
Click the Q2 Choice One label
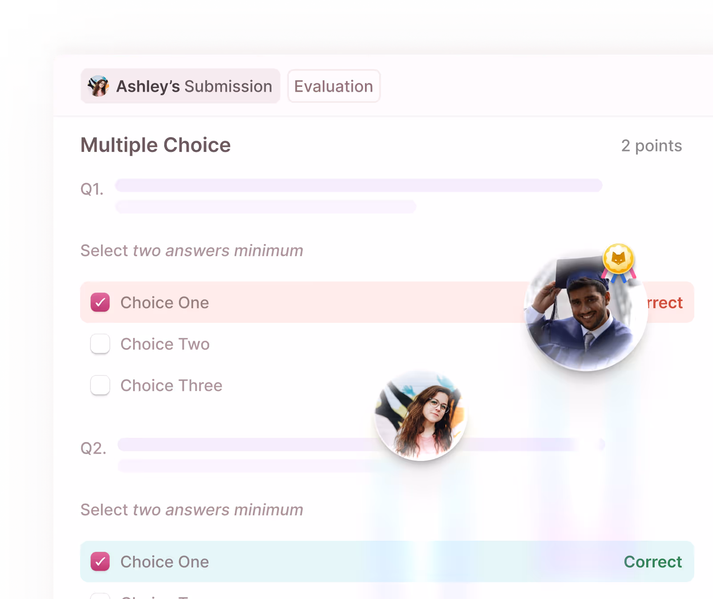(165, 562)
